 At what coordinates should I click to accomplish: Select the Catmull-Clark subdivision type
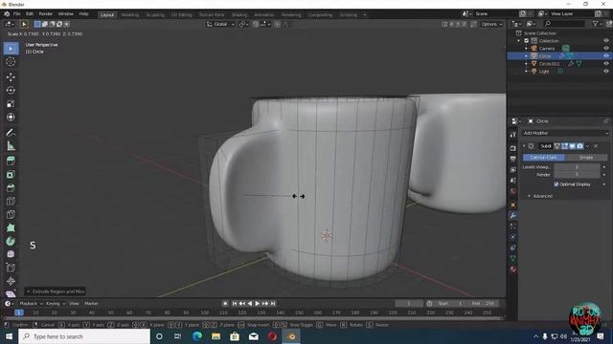click(544, 157)
